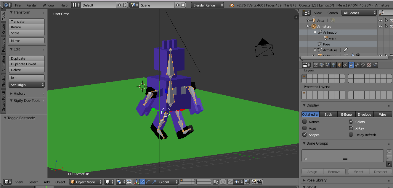Switch to the Create tool shelf tab

(x=4, y=29)
